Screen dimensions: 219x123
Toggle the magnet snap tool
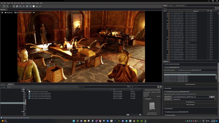click(21, 6)
